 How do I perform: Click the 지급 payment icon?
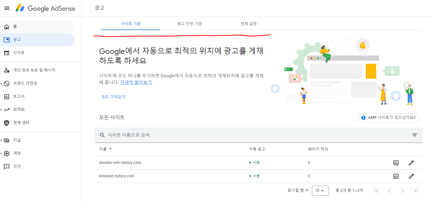click(7, 140)
